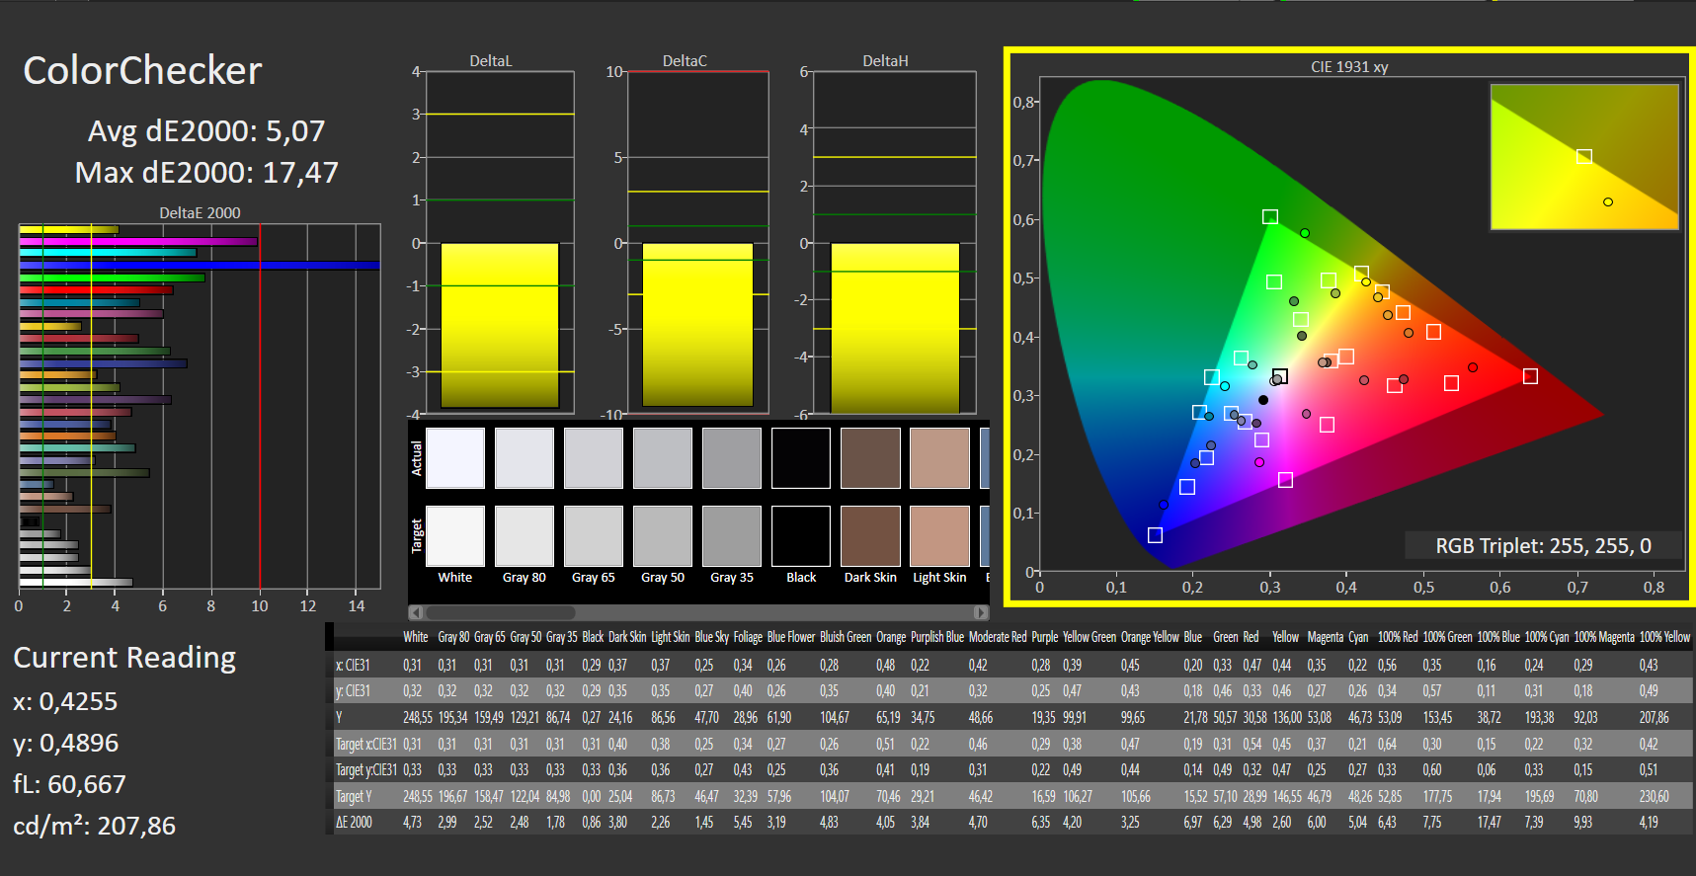Click the blue bar in DeltaE 2000 chart
The image size is (1696, 876).
[200, 266]
